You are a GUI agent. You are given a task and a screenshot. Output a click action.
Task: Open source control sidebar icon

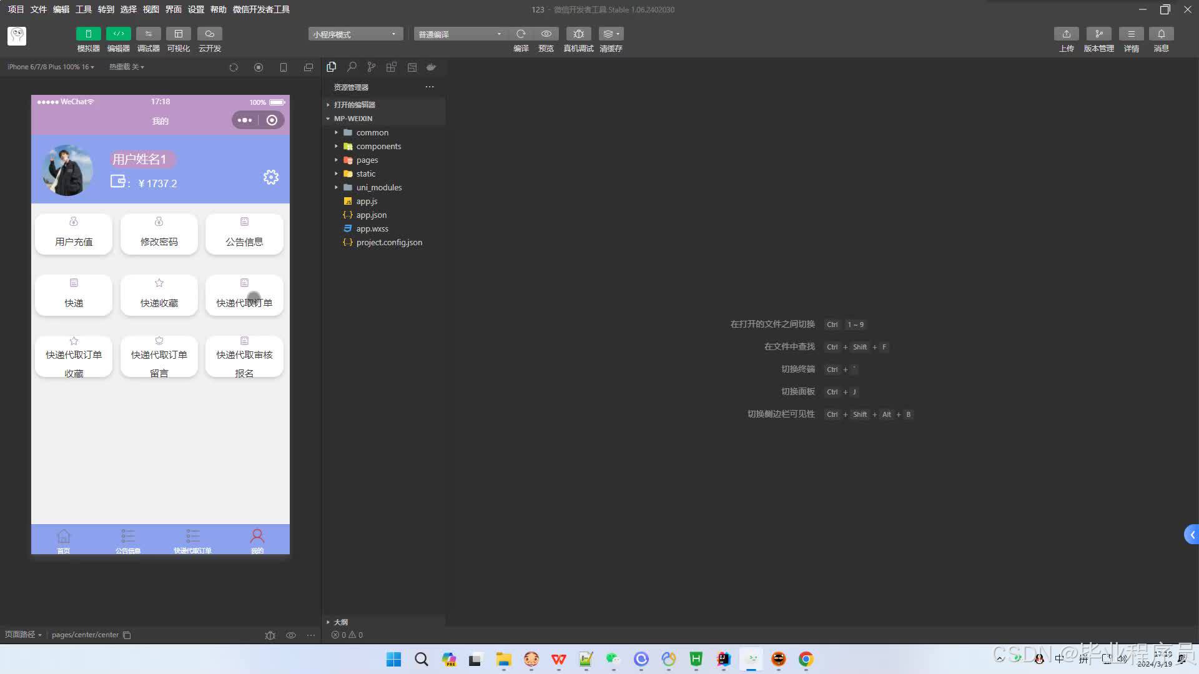click(x=372, y=67)
